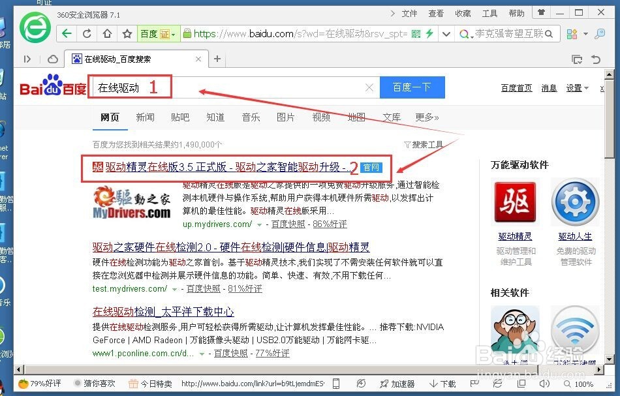Click the find-in-page magnifier icon at toolbar right
Screen dimensions: 620x396
click(x=600, y=34)
